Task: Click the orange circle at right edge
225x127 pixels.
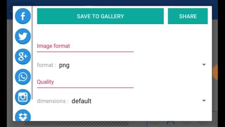Action: point(215,72)
